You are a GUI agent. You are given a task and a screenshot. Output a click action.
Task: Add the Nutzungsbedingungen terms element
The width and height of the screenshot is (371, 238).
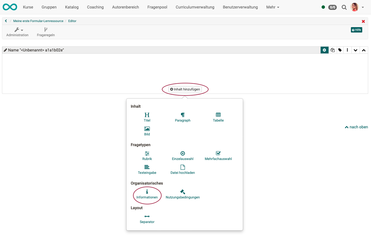(183, 194)
